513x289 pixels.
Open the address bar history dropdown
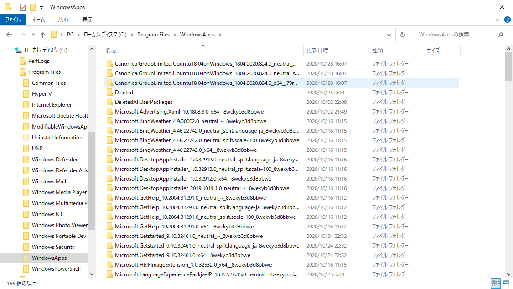pyautogui.click(x=389, y=34)
